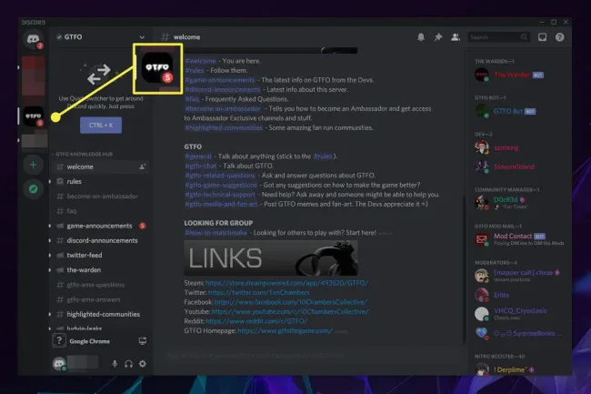
Task: Click SimonViklund in member list
Action: [518, 167]
